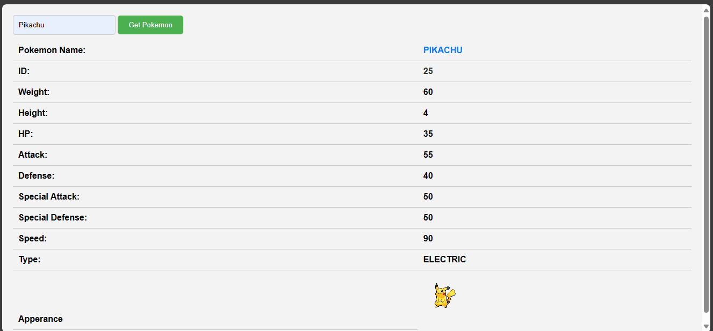
Task: Click the ELECTRIC type value
Action: pyautogui.click(x=445, y=259)
